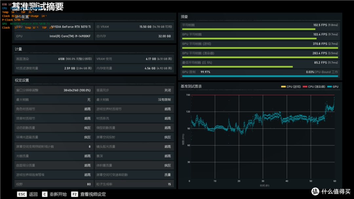Click the 视觉设置 section heading

[22, 80]
